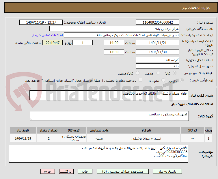Click the نام کالا column header
The image size is (218, 179).
click(146, 130)
